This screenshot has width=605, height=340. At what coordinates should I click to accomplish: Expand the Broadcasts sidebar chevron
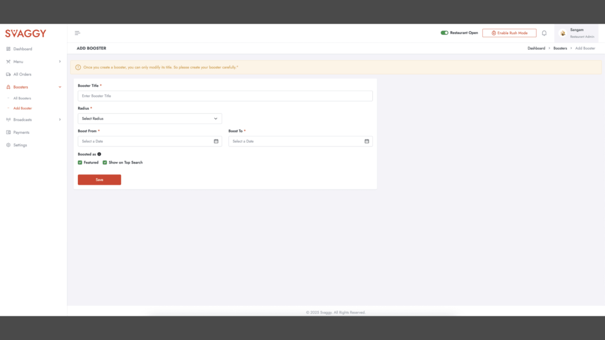60,119
